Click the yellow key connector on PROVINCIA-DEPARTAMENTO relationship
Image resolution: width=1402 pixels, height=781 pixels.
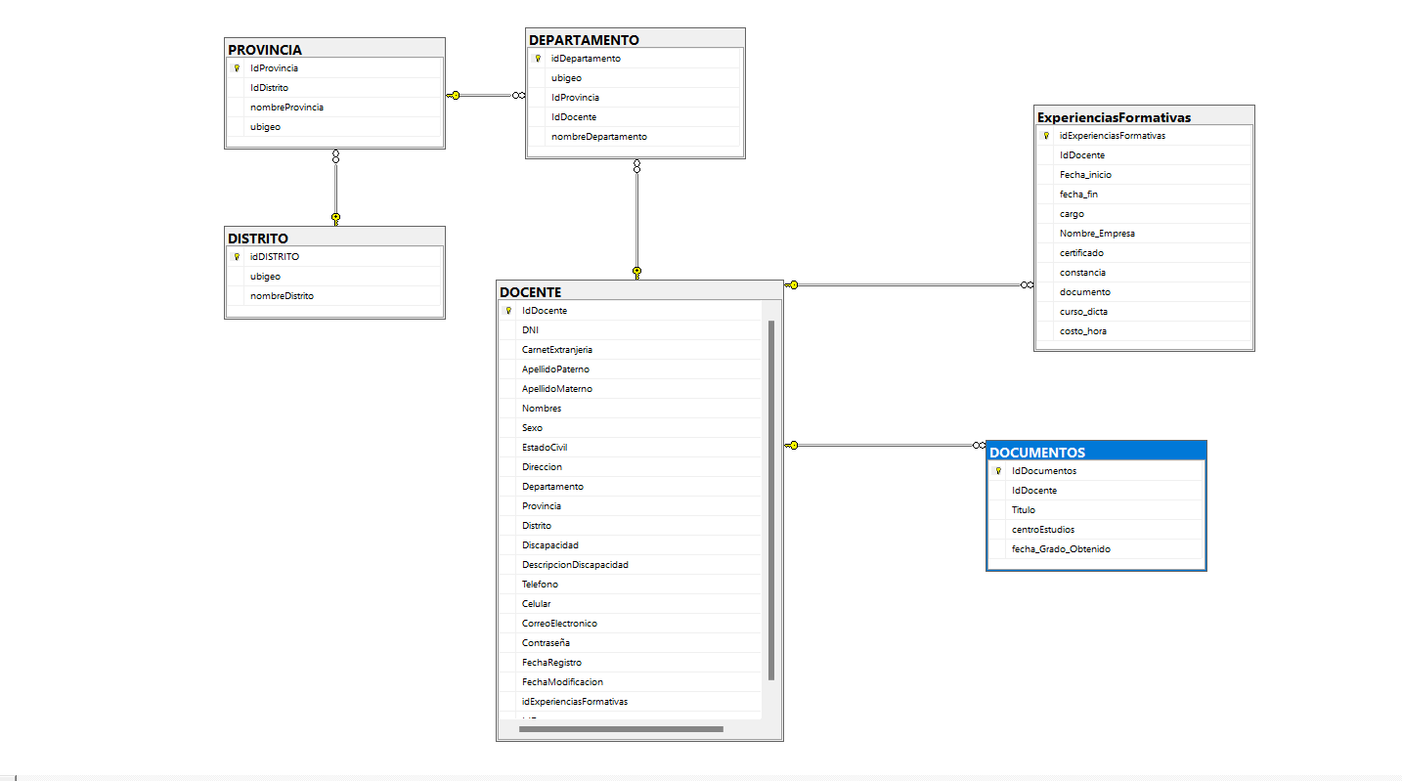pyautogui.click(x=454, y=96)
